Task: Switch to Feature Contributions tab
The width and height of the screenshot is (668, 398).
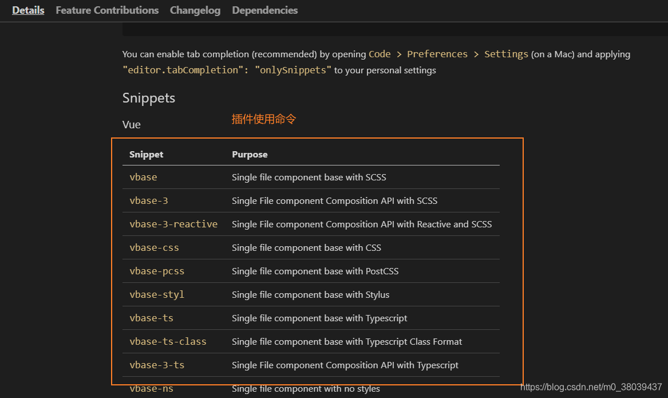Action: point(107,10)
